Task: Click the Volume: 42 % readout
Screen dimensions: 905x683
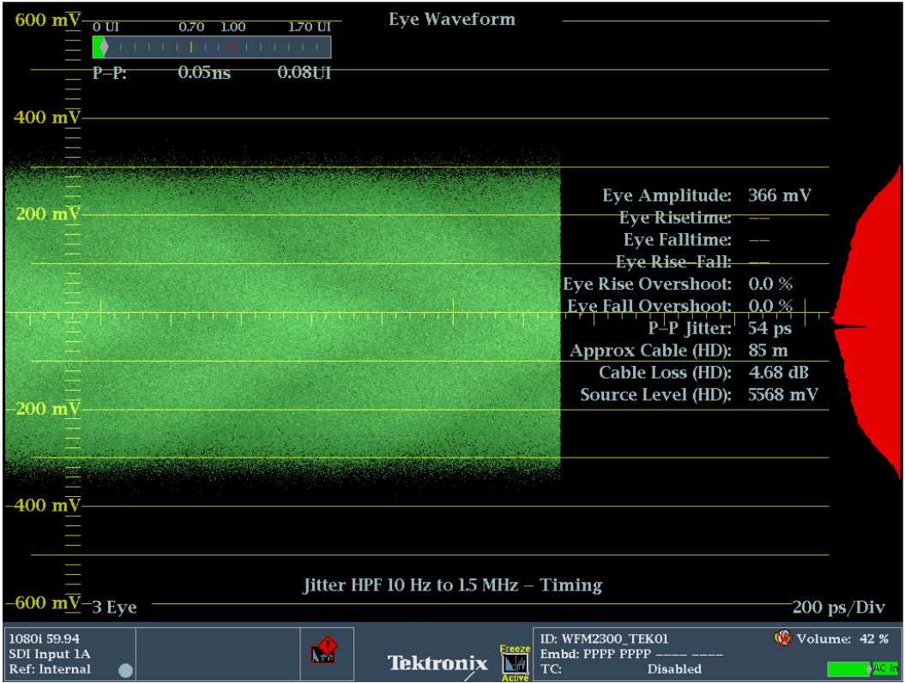Action: coord(842,638)
